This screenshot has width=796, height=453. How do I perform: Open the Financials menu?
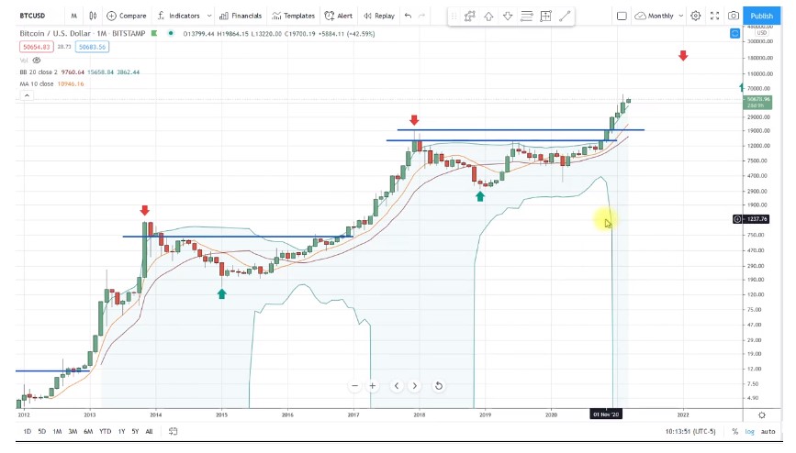coord(242,16)
